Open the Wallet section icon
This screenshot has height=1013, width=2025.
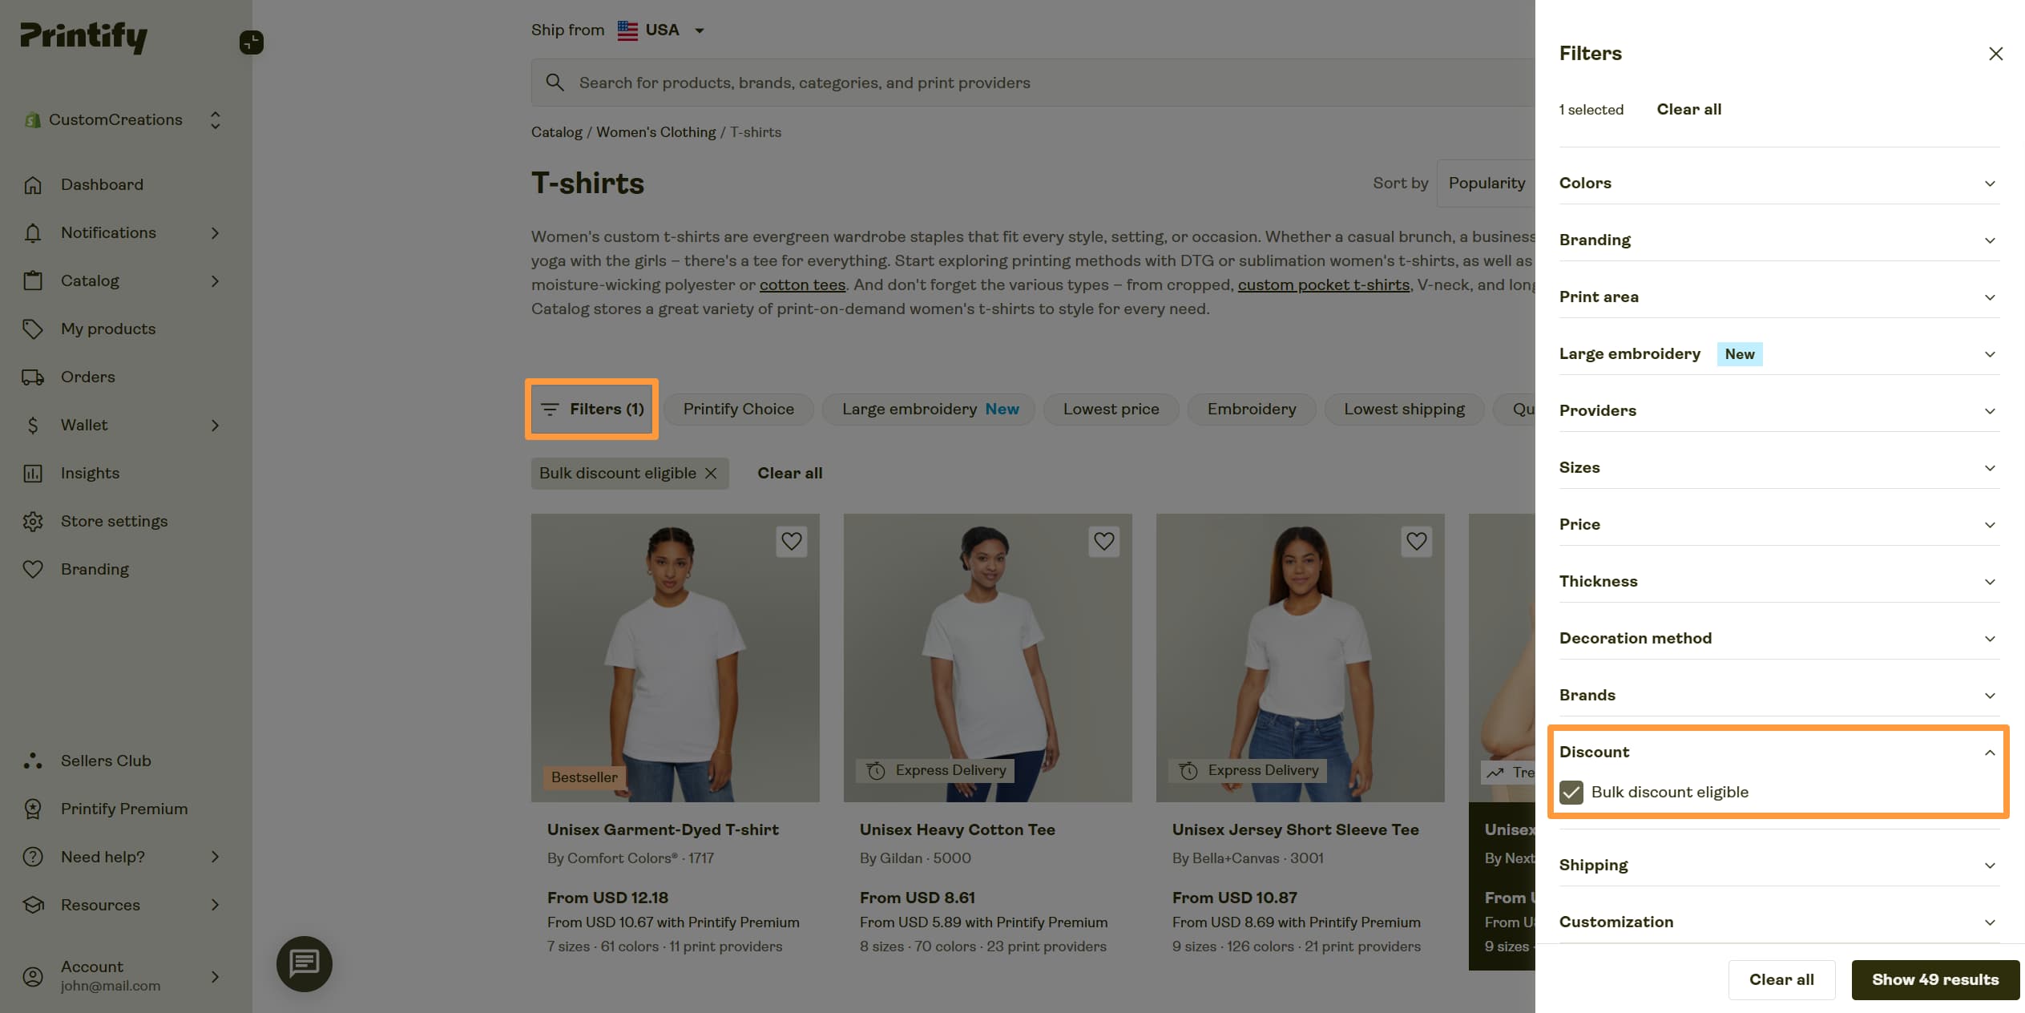(x=33, y=425)
